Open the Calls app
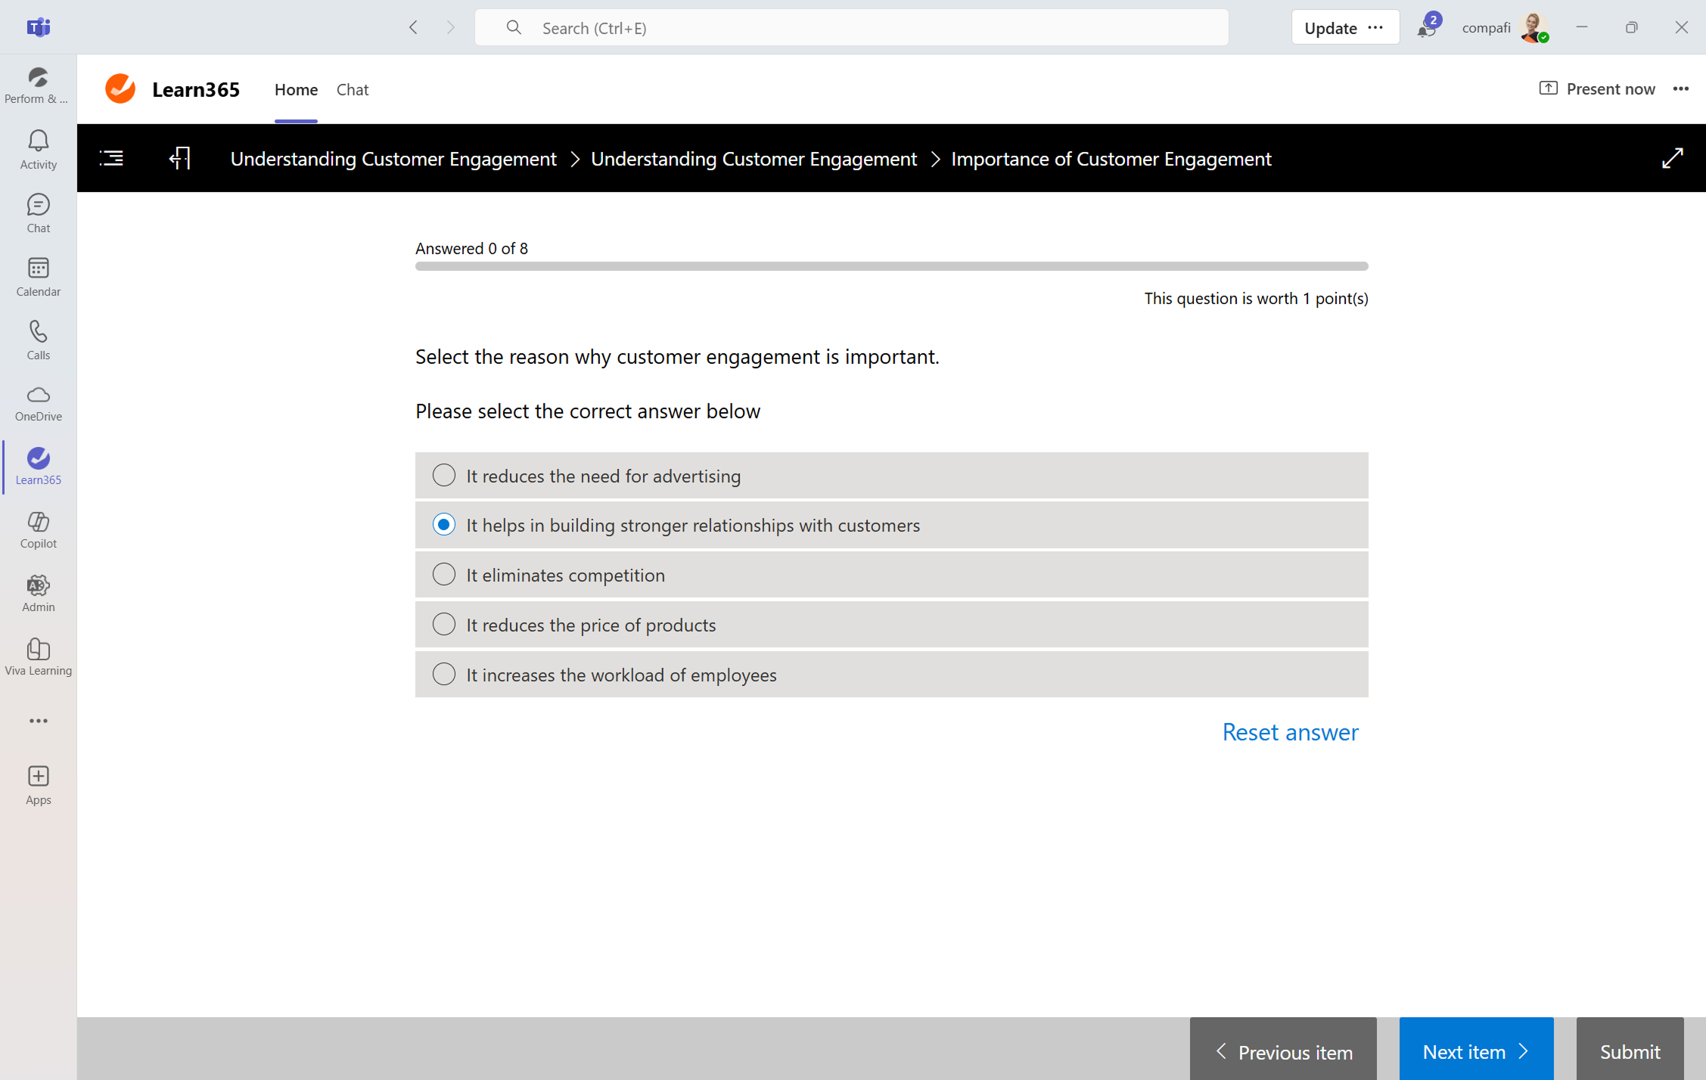 38,340
